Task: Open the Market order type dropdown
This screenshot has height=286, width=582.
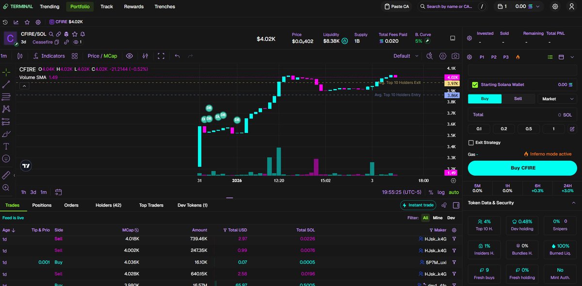Action: pos(556,98)
